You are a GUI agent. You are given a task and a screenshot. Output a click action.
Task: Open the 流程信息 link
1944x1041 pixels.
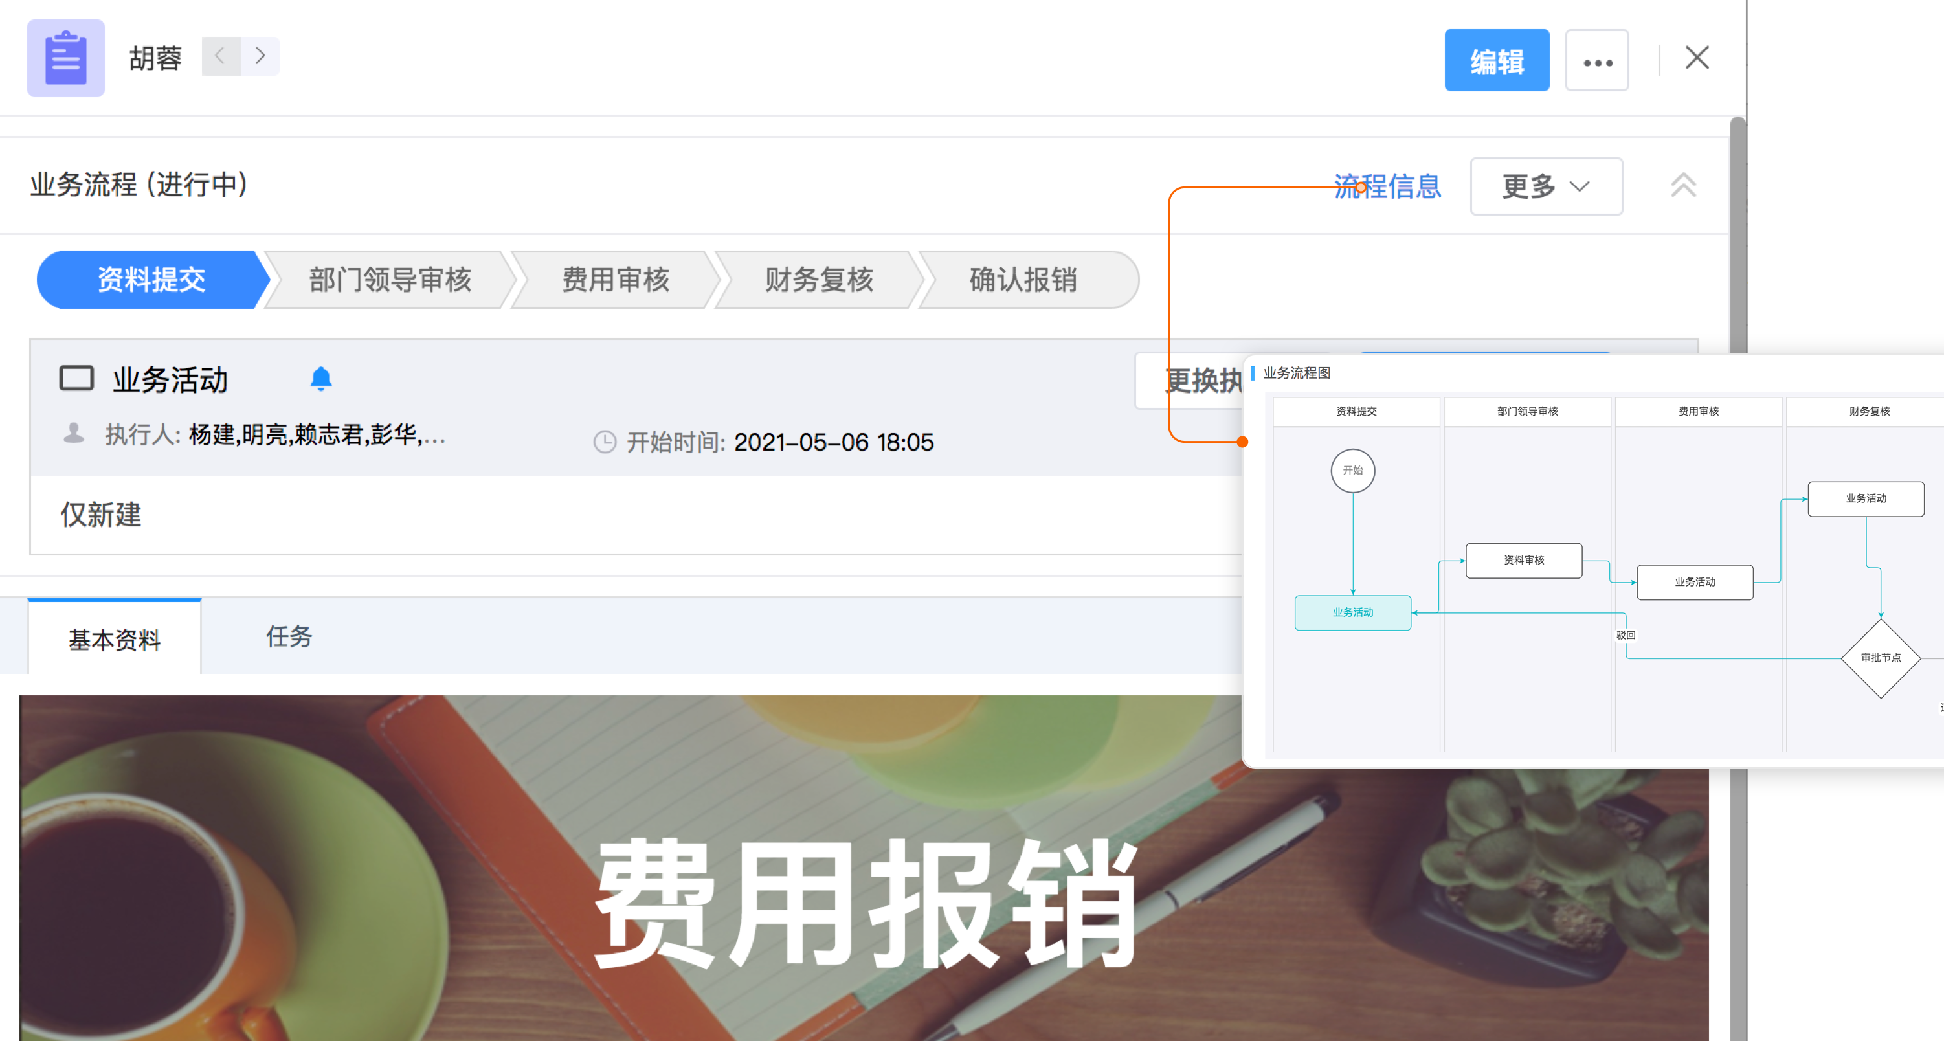pyautogui.click(x=1387, y=186)
